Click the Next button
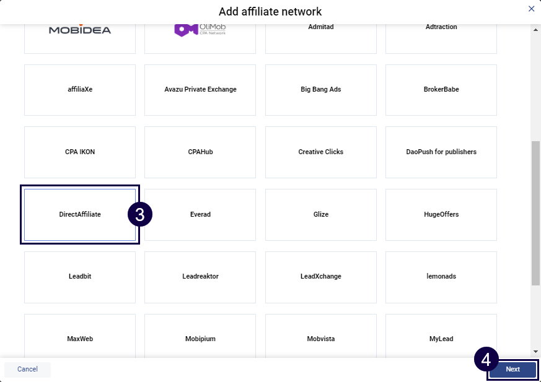541x382 pixels. (512, 369)
